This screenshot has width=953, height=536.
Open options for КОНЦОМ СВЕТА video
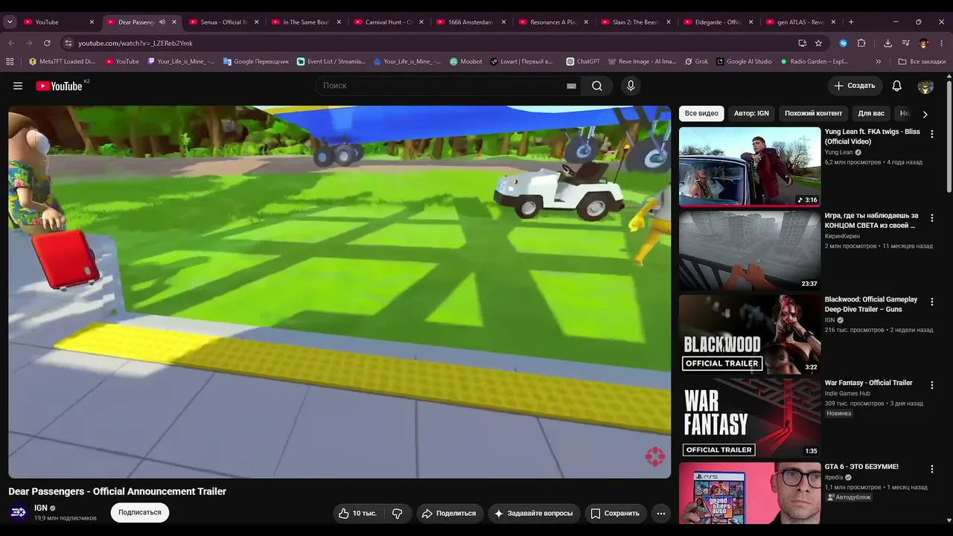931,218
